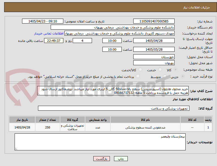
Task: Click the general need description text area
Action: [x=113, y=91]
